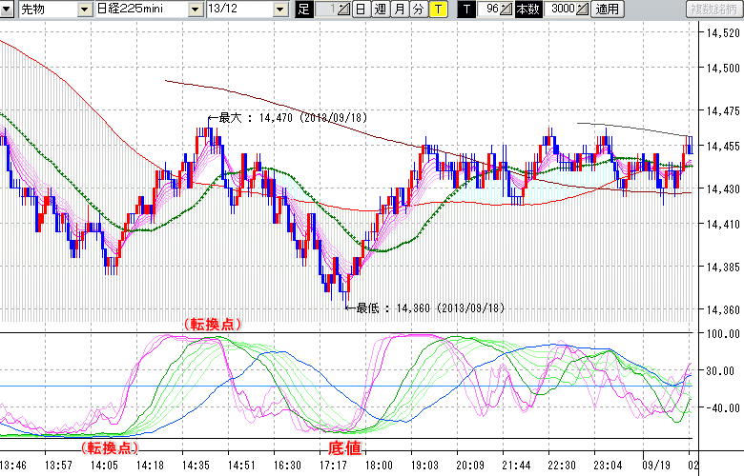Select the 分 (minute) timeframe button
744x476 pixels.
click(417, 10)
